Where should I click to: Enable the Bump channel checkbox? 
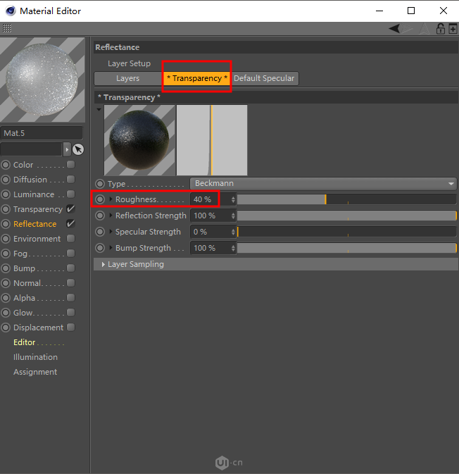[x=70, y=268]
